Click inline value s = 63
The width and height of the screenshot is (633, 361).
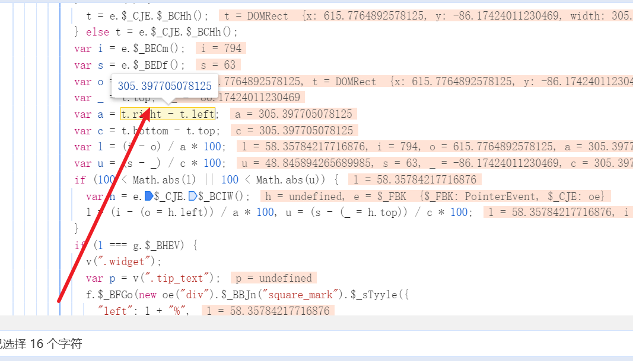coord(218,65)
